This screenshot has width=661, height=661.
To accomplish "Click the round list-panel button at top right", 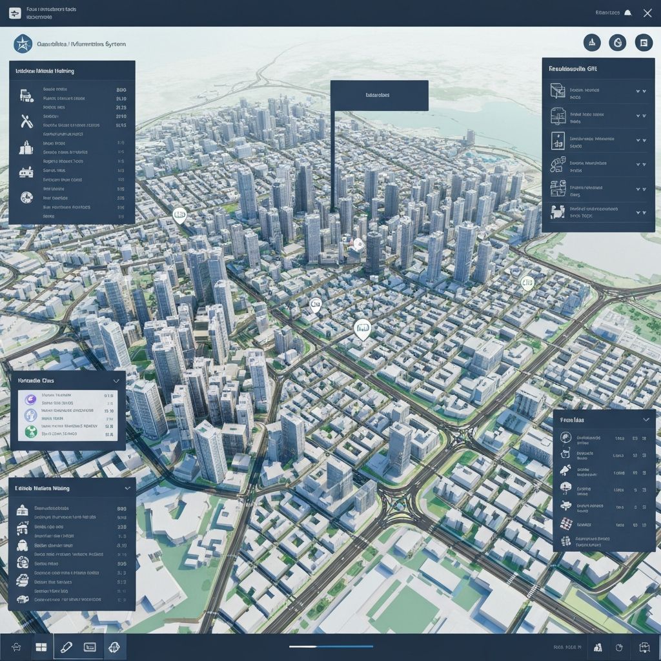I will pos(642,43).
